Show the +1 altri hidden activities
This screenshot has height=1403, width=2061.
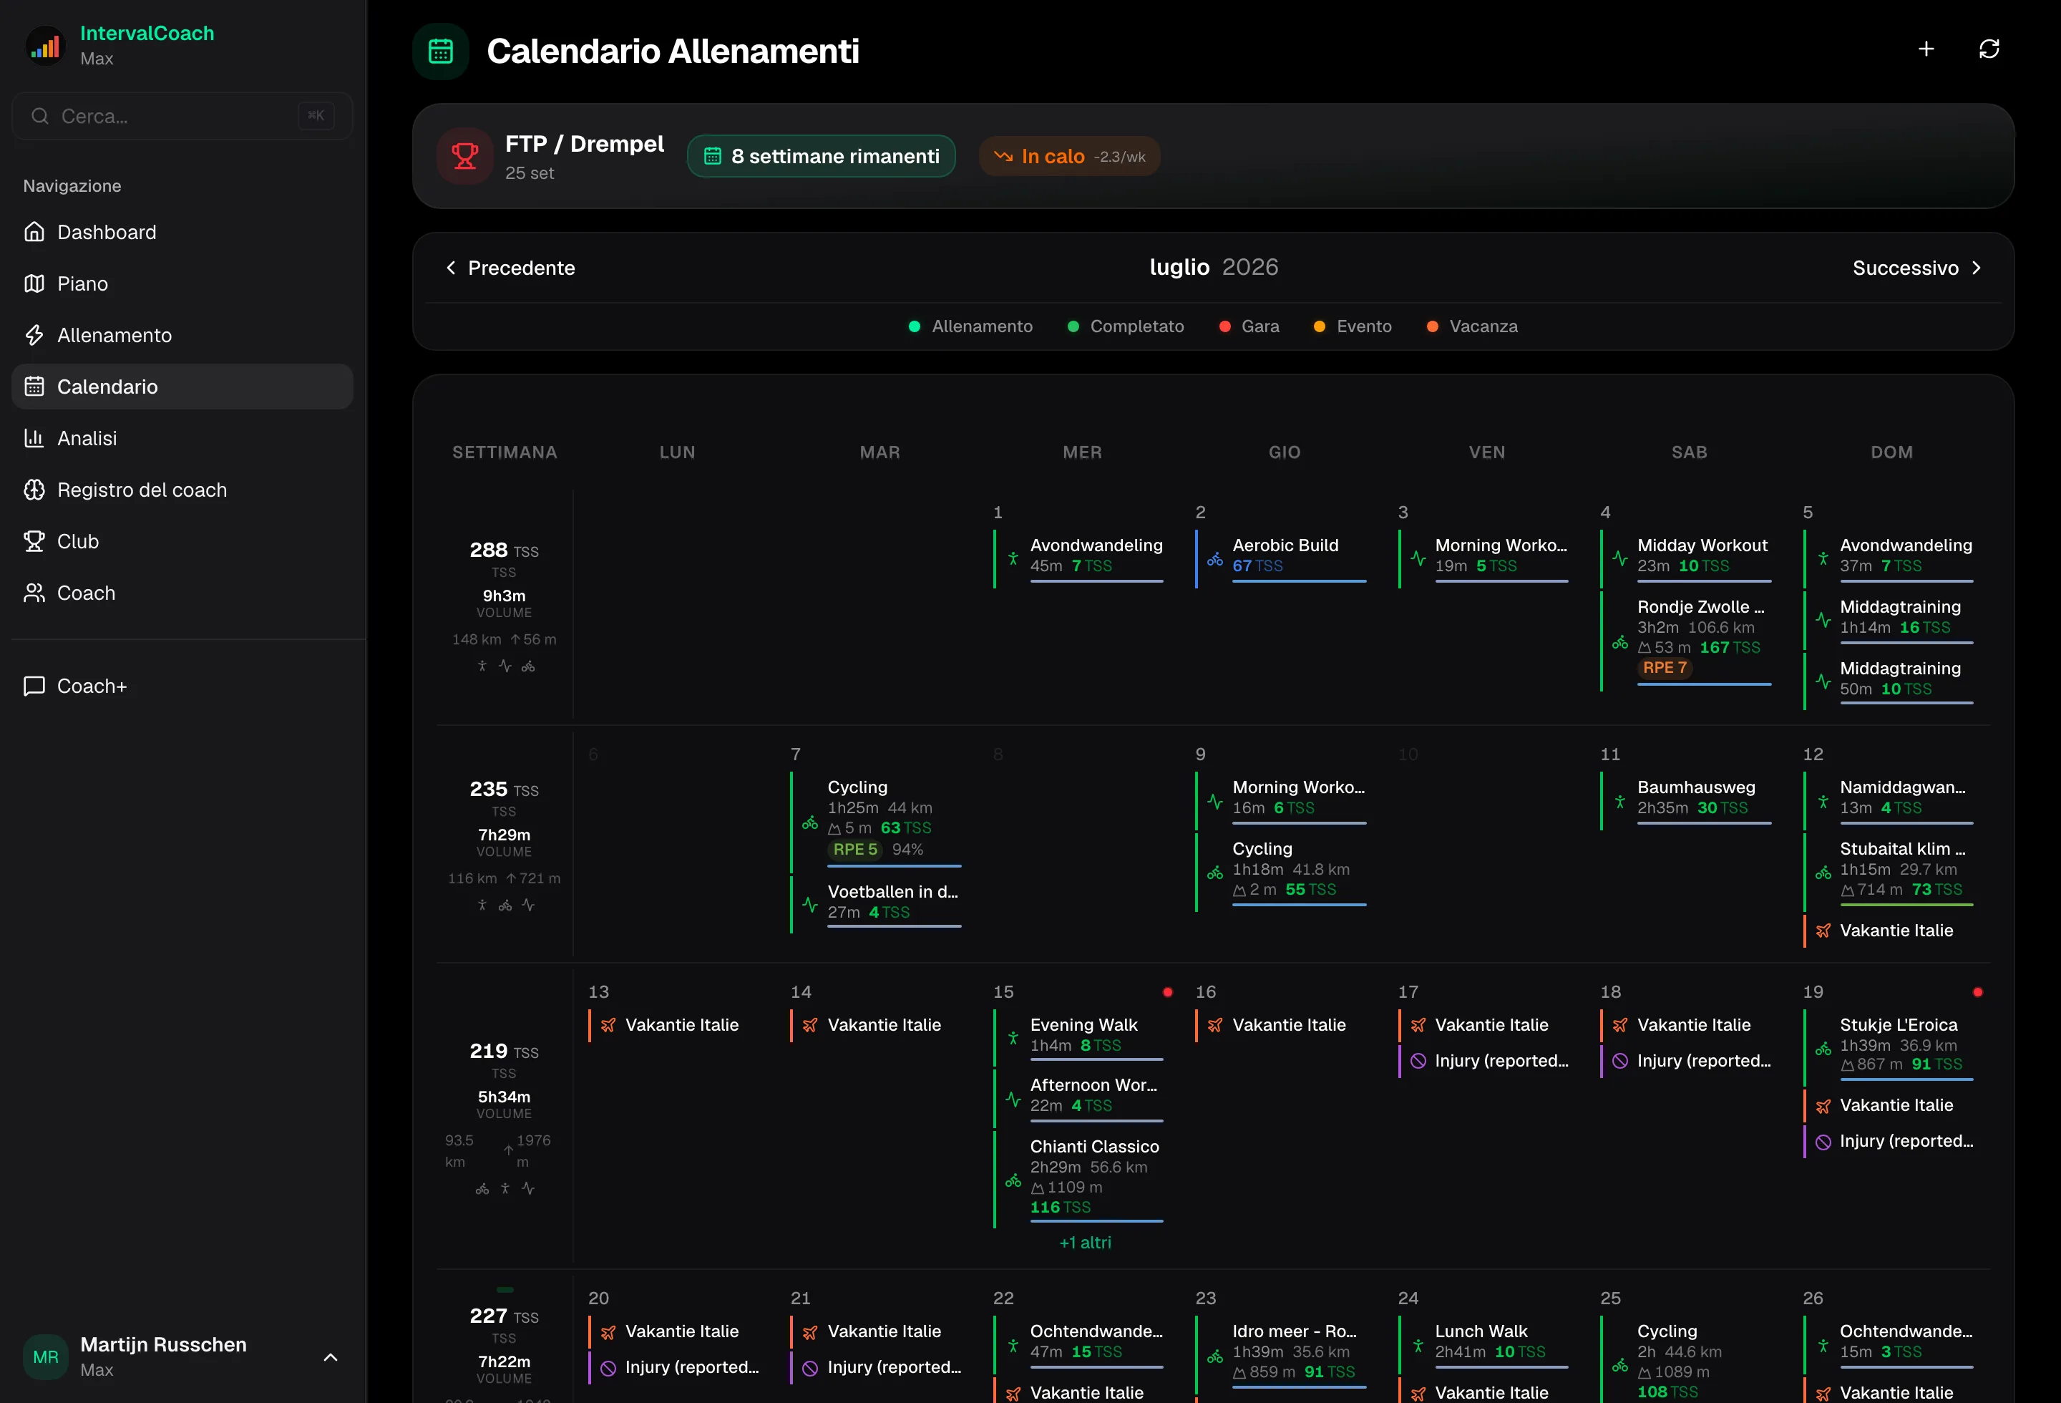tap(1085, 1243)
